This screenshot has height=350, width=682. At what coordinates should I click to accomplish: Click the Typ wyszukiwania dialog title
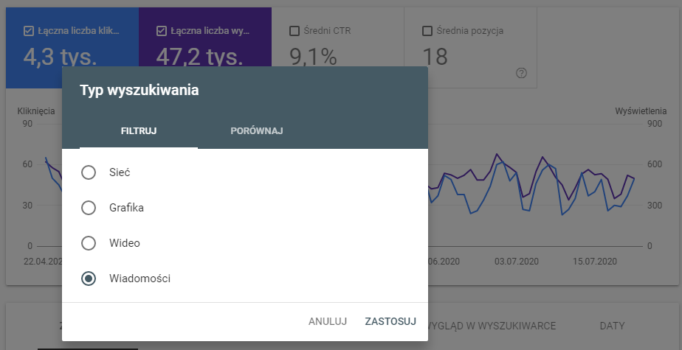pyautogui.click(x=139, y=90)
